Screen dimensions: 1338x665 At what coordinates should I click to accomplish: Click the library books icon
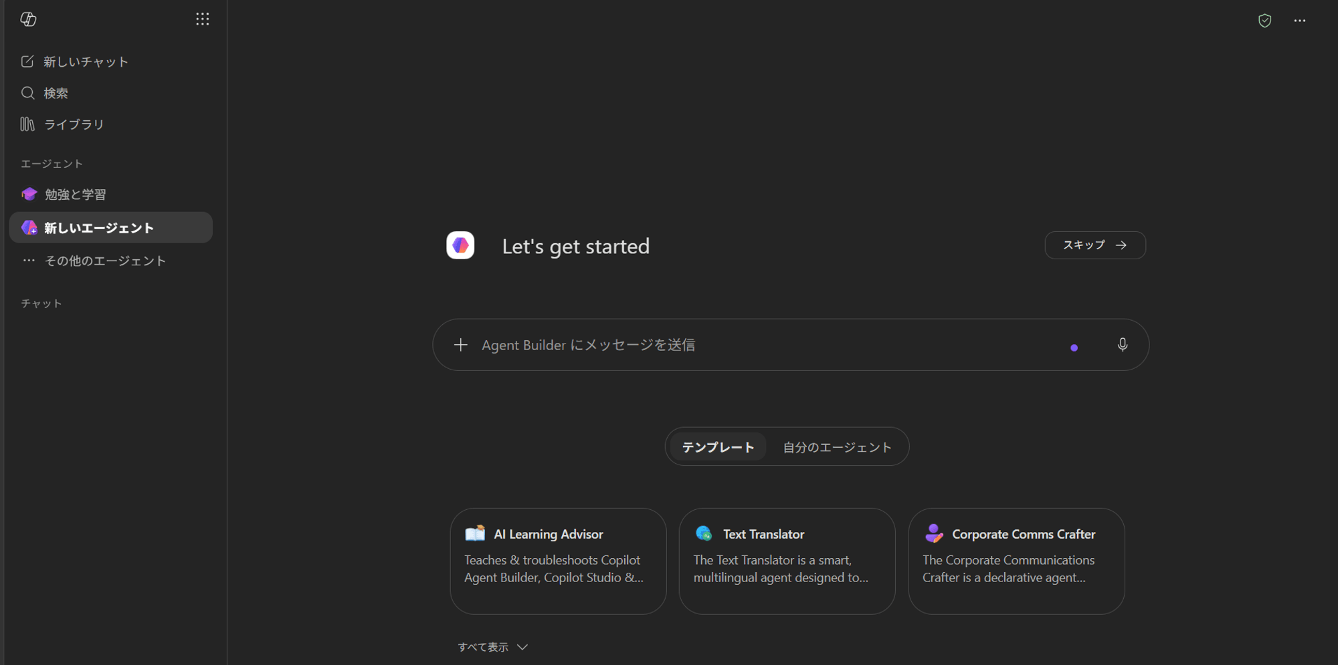[27, 124]
